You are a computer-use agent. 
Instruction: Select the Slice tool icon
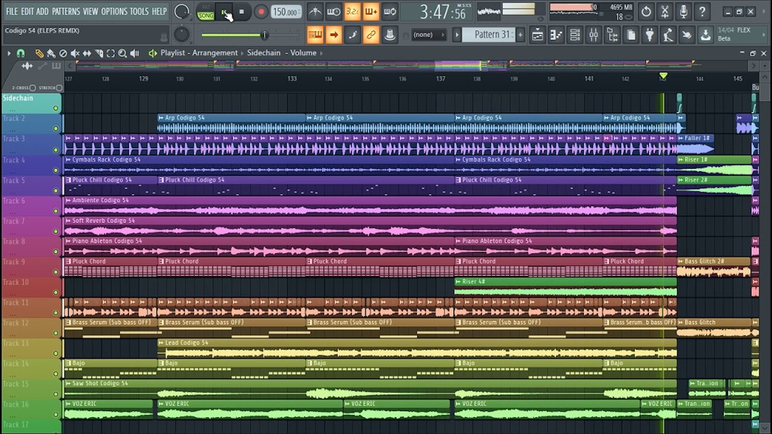[x=99, y=53]
